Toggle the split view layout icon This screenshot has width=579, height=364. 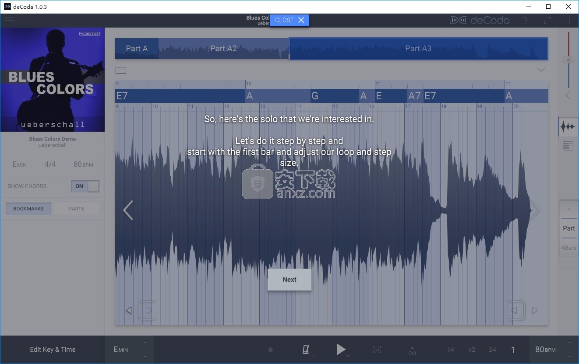coord(121,70)
